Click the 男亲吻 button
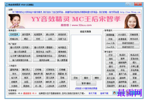147x101 pixels. 26,86
